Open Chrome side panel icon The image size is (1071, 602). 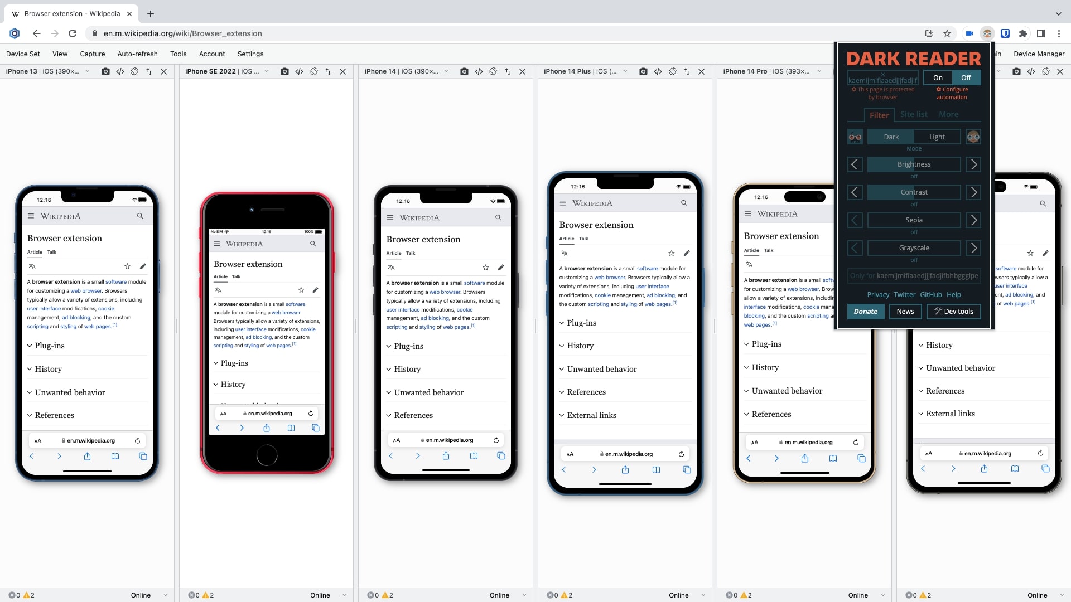(x=1041, y=33)
